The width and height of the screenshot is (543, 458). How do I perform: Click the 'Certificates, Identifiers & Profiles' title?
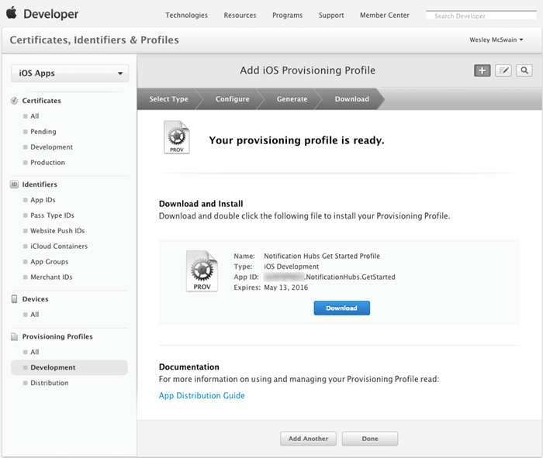(x=94, y=40)
